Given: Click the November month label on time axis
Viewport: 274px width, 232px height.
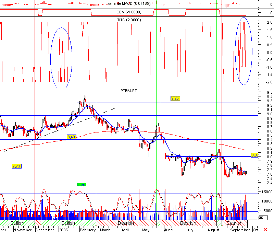Looking at the screenshot, I should coord(23,230).
